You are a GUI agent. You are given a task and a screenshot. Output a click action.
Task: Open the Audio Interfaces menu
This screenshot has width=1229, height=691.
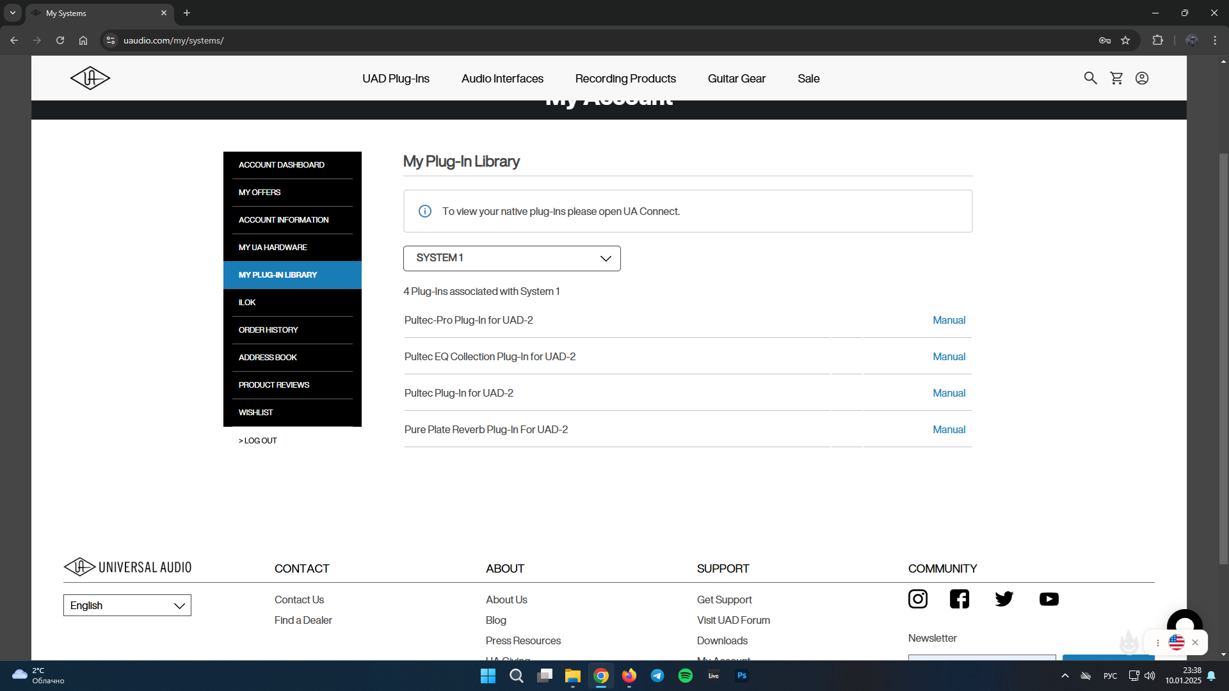502,79
